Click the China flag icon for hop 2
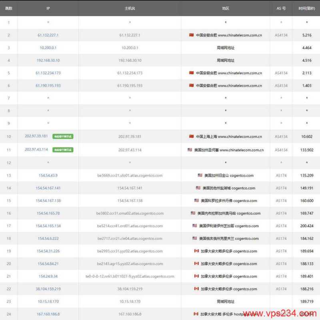The width and height of the screenshot is (320, 320). (191, 35)
